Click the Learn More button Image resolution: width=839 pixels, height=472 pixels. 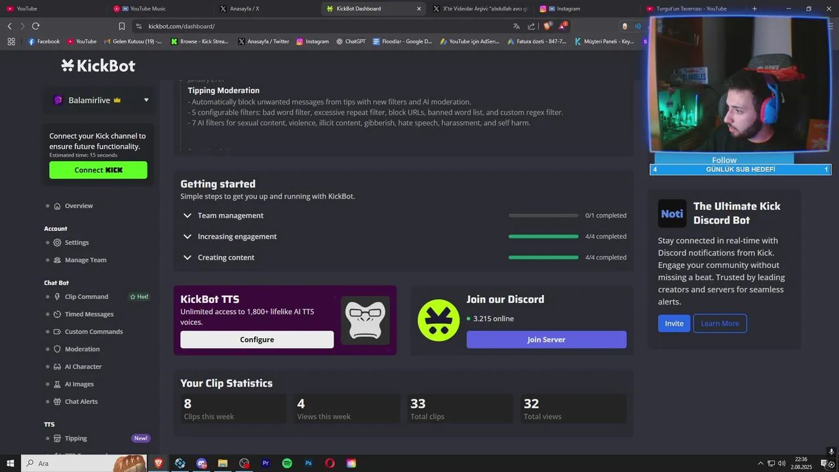[x=720, y=323]
